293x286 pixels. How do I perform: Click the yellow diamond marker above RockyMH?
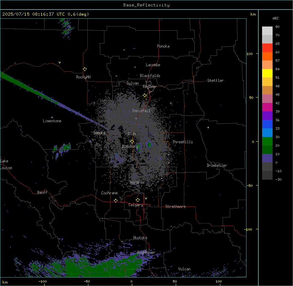click(x=85, y=69)
